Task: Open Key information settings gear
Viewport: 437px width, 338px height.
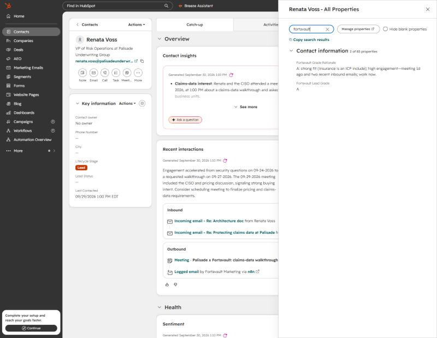Action: pyautogui.click(x=142, y=103)
